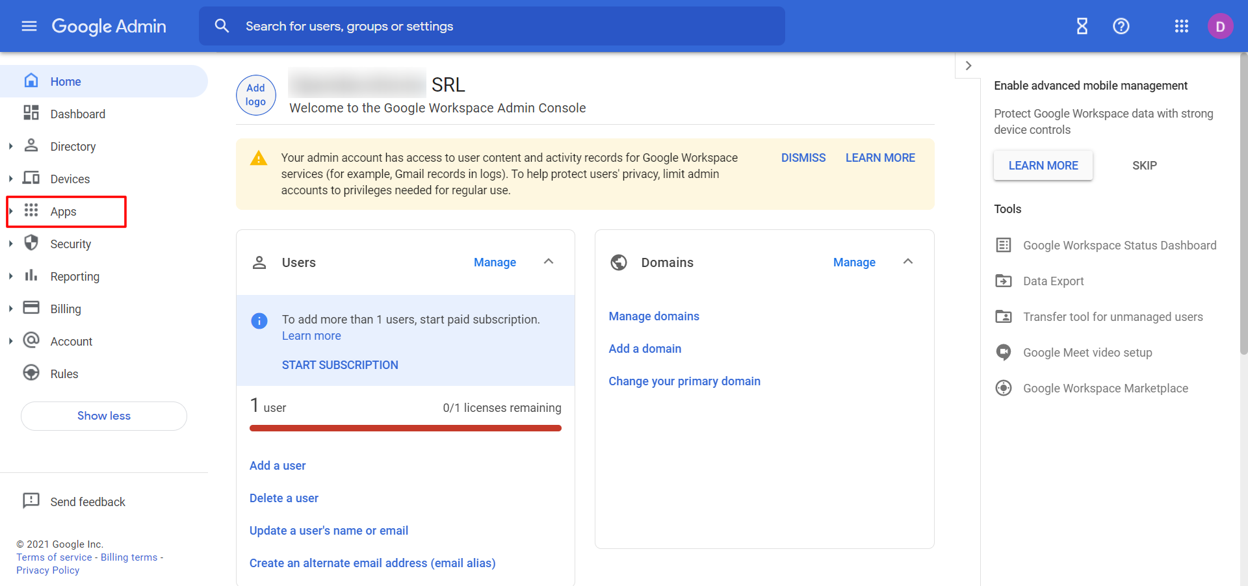Screen dimensions: 1248x586
Task: Expand the Security section arrow
Action: [11, 244]
